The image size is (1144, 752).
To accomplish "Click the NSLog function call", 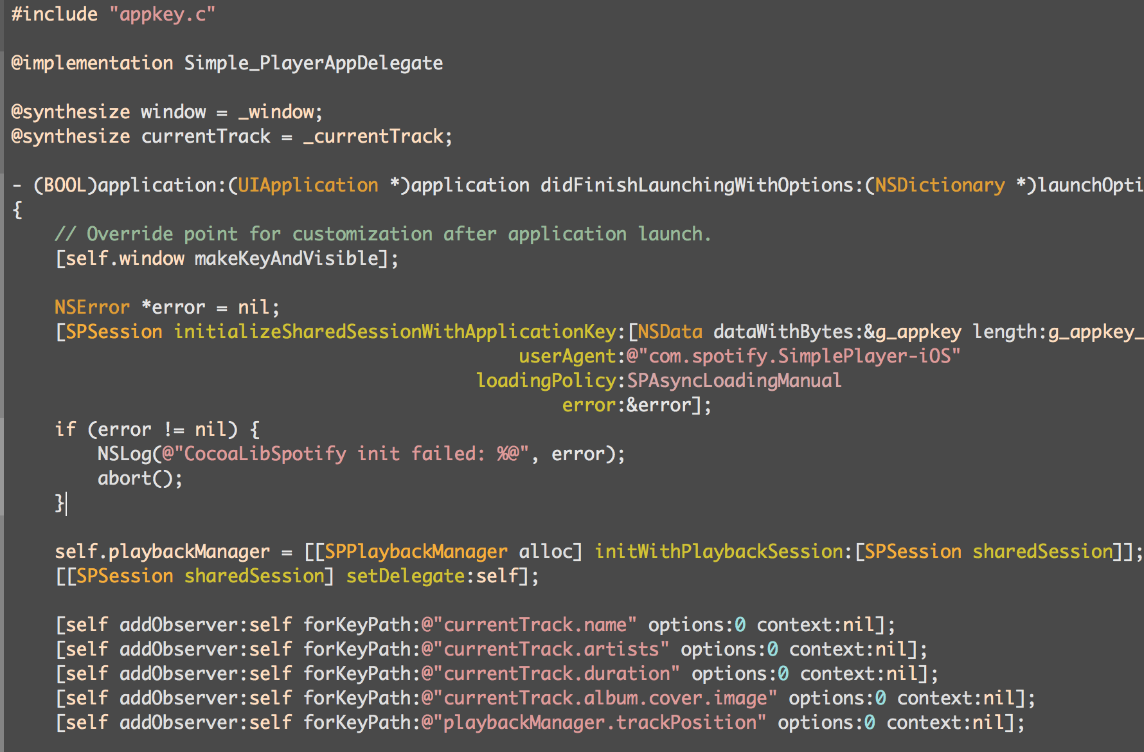I will coord(124,454).
